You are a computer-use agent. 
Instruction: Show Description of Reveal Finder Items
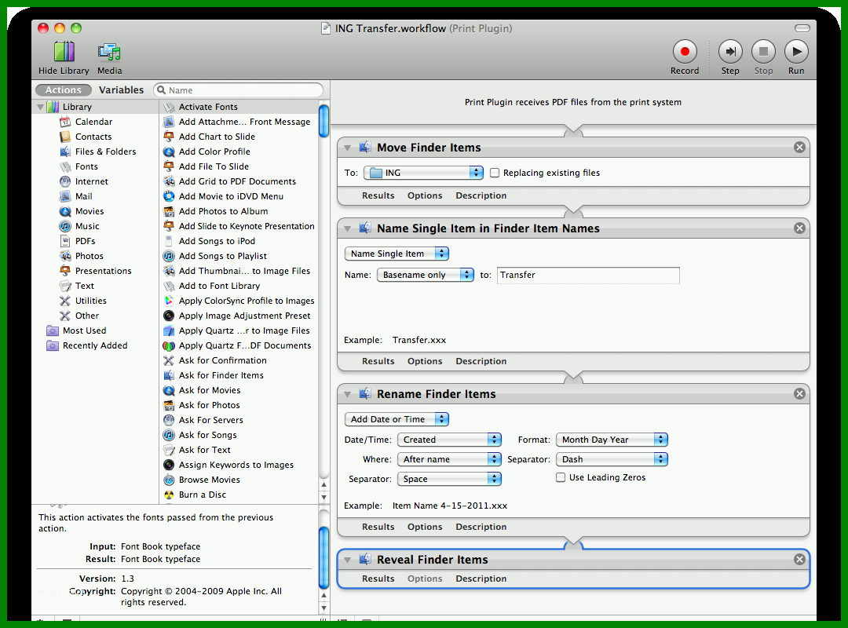click(x=481, y=579)
